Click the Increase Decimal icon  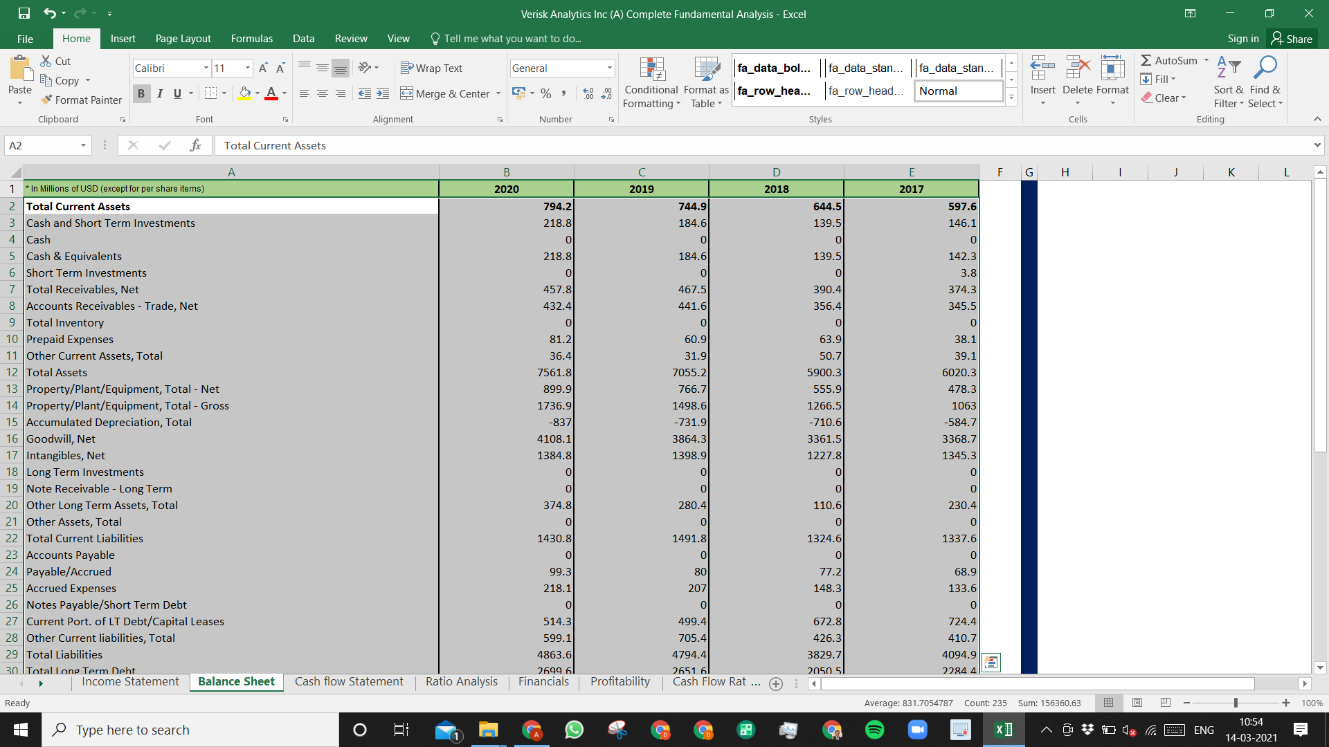click(x=588, y=93)
